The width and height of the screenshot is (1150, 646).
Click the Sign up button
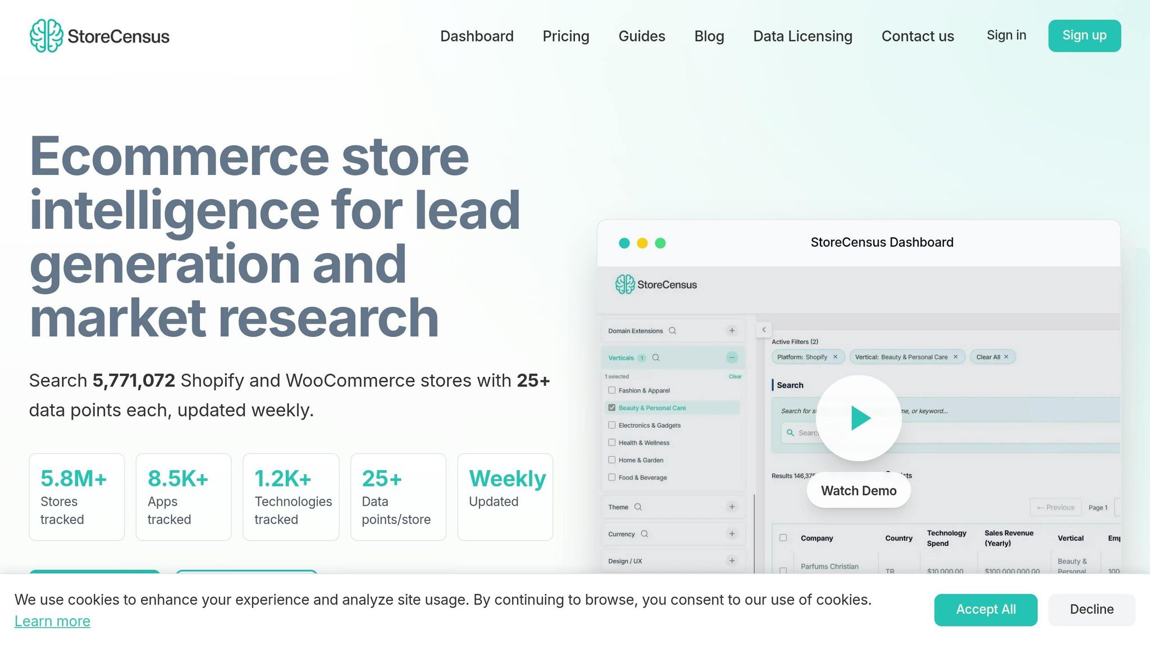pyautogui.click(x=1084, y=35)
